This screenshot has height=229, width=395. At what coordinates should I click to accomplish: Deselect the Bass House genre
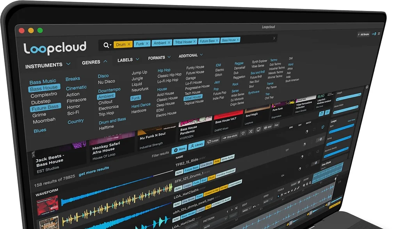click(44, 88)
